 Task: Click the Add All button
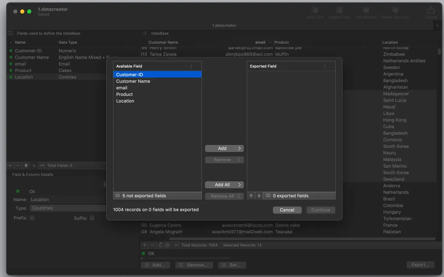coord(224,185)
